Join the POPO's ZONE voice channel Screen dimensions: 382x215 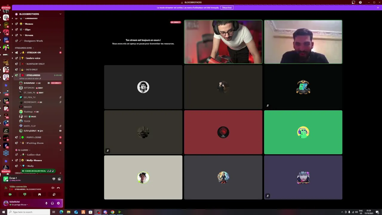click(x=38, y=137)
